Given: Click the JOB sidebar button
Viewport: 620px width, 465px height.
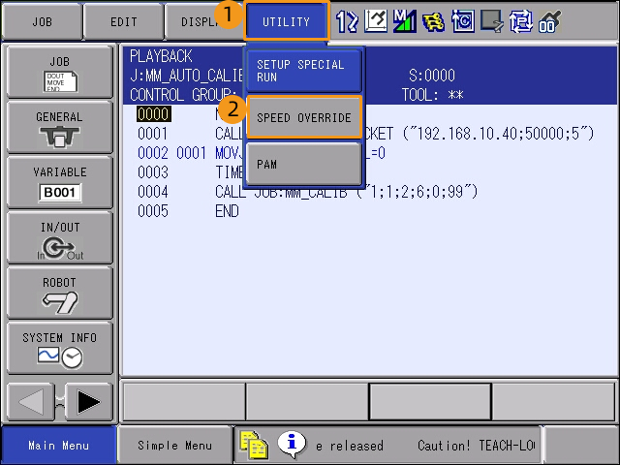Looking at the screenshot, I should tap(60, 72).
